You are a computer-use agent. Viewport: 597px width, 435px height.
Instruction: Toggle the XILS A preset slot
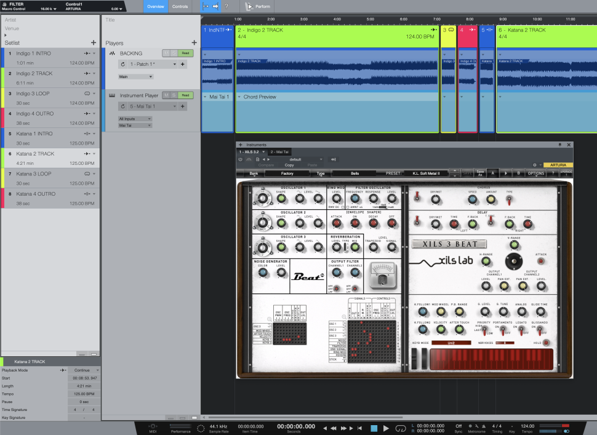click(x=492, y=173)
